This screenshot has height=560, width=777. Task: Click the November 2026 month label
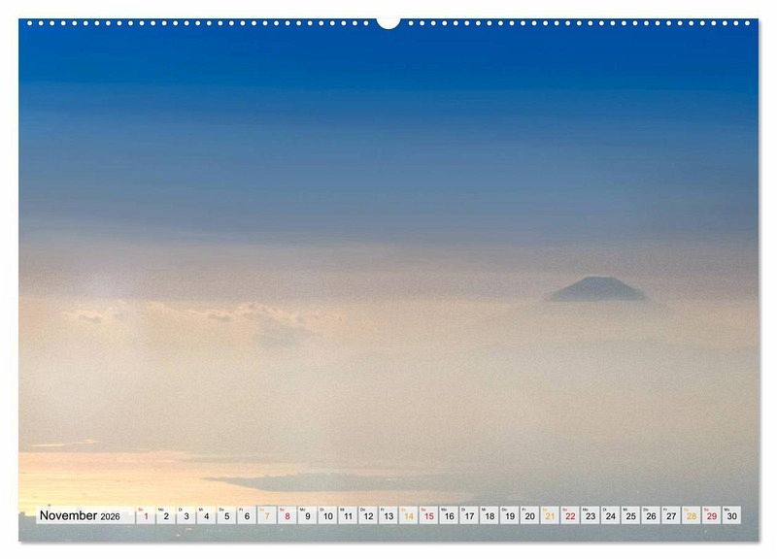pyautogui.click(x=80, y=515)
